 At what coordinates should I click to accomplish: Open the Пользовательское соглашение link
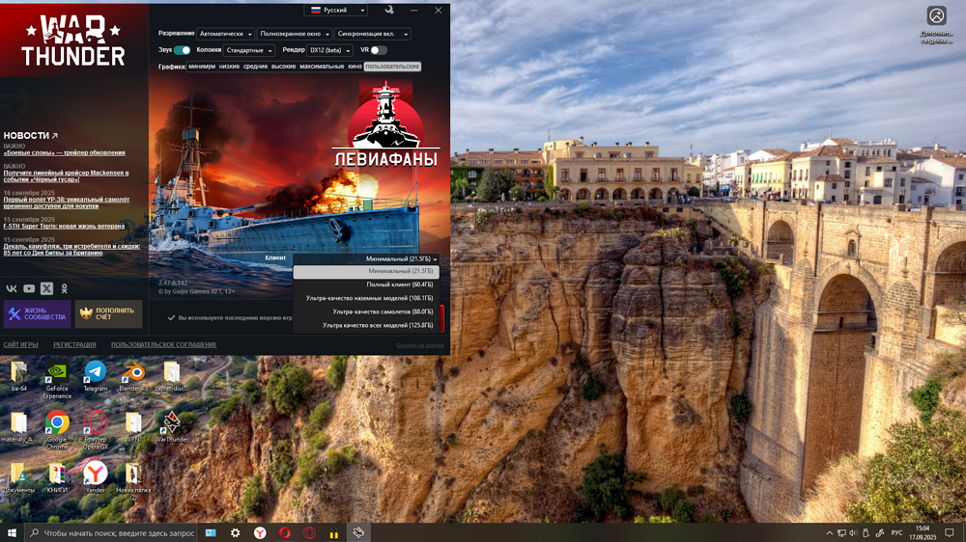[164, 345]
